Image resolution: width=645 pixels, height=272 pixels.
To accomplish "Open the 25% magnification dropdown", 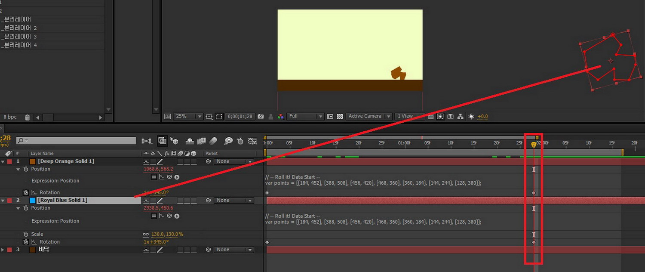I will pyautogui.click(x=188, y=116).
